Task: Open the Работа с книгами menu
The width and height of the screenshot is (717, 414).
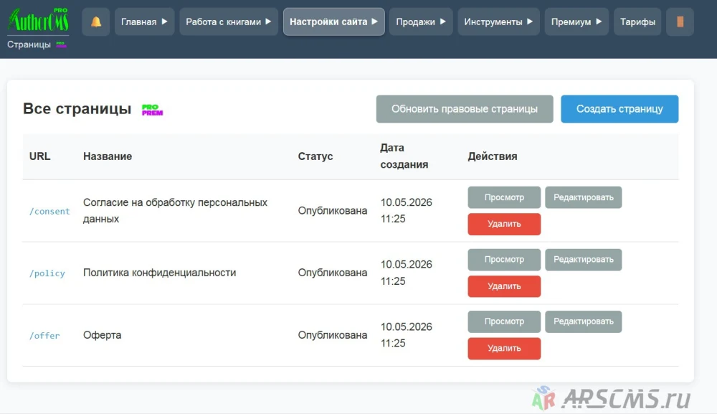Action: pos(229,22)
